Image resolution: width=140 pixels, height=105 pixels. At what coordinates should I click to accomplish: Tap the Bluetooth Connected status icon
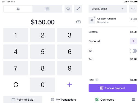click(x=97, y=100)
